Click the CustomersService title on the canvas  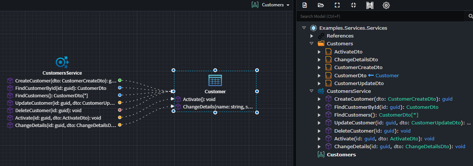pyautogui.click(x=62, y=73)
